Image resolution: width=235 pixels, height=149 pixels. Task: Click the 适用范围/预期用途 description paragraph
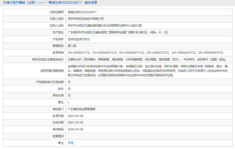148,71
